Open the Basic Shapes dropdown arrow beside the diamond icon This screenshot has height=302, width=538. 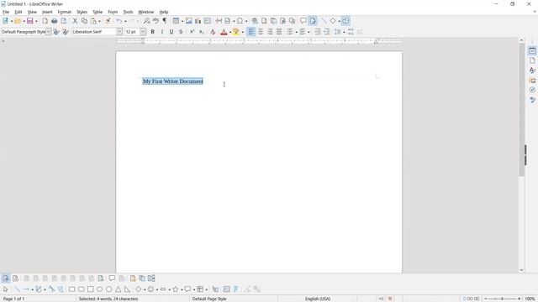pyautogui.click(x=339, y=21)
